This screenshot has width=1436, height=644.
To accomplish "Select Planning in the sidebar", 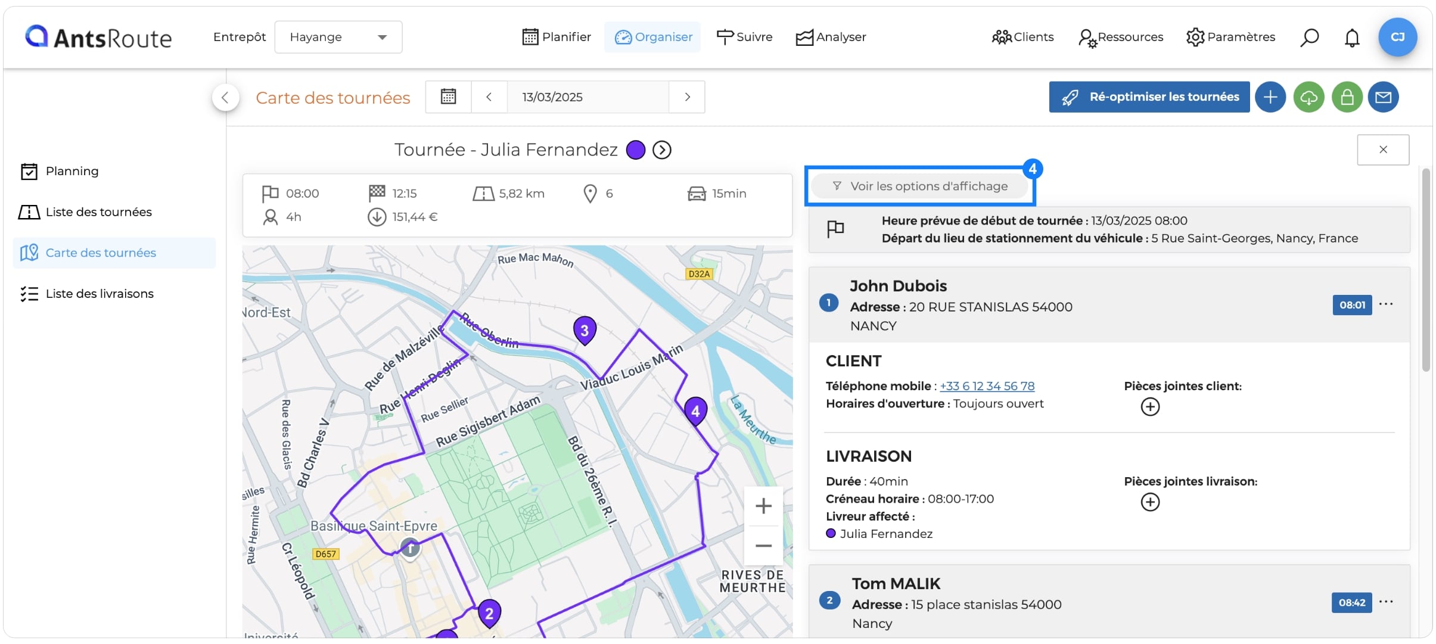I will click(114, 172).
